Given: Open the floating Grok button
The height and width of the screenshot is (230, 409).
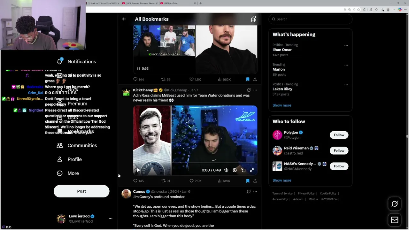Looking at the screenshot, I should coord(395,204).
